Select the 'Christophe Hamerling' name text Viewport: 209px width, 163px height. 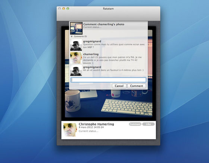click(x=96, y=124)
